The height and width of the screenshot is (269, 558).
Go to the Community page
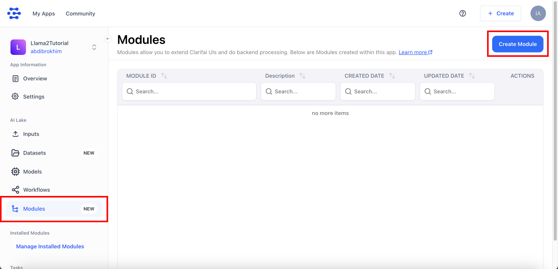point(80,14)
